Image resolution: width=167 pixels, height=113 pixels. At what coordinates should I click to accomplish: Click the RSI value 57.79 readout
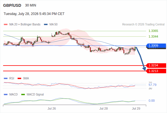pyautogui.click(x=153, y=85)
